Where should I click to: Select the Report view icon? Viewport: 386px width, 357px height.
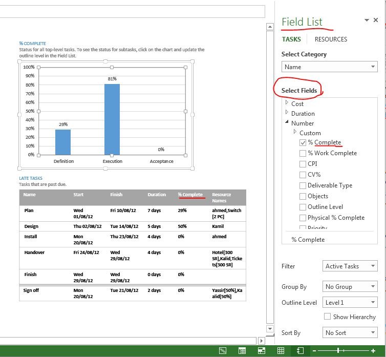(x=300, y=350)
